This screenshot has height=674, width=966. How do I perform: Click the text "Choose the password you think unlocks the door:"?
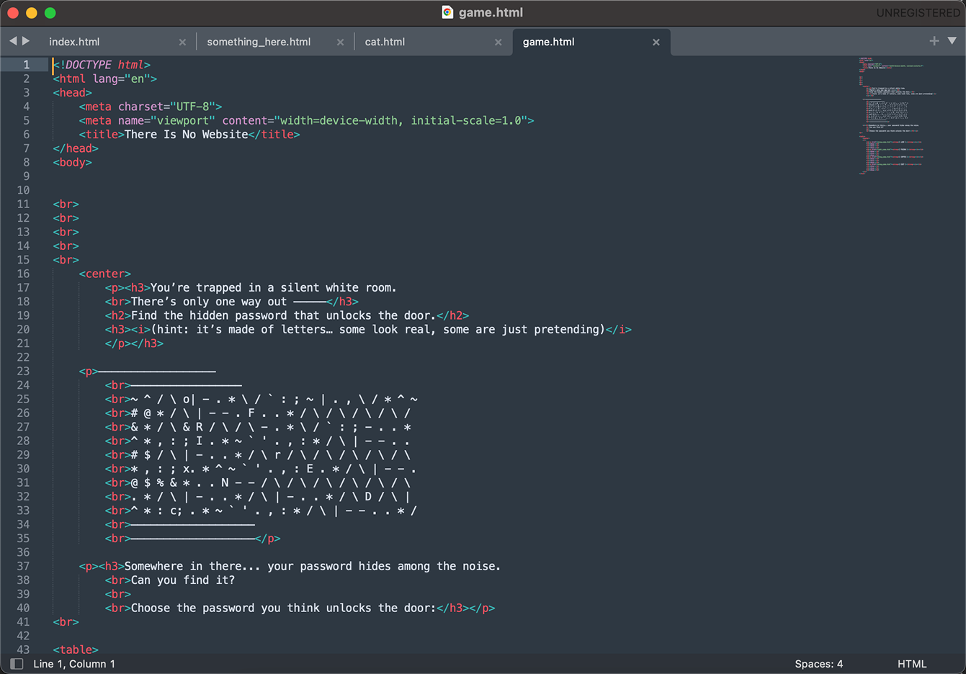(x=283, y=608)
